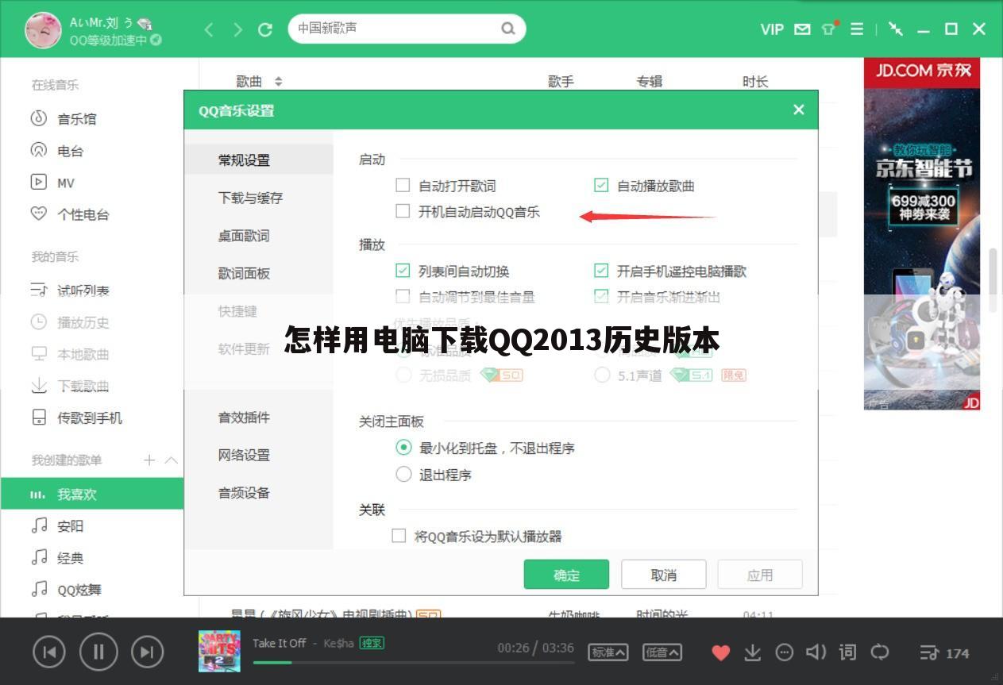Close the QQ音乐设置 dialog
Image resolution: width=1003 pixels, height=685 pixels.
pos(798,110)
